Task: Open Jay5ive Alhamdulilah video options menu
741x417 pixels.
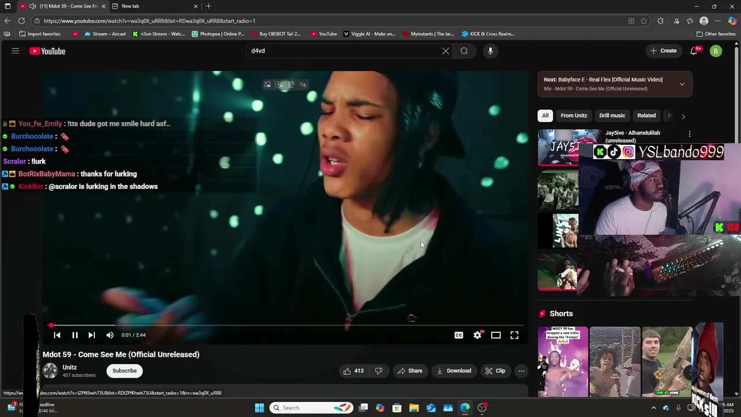Action: pos(689,134)
